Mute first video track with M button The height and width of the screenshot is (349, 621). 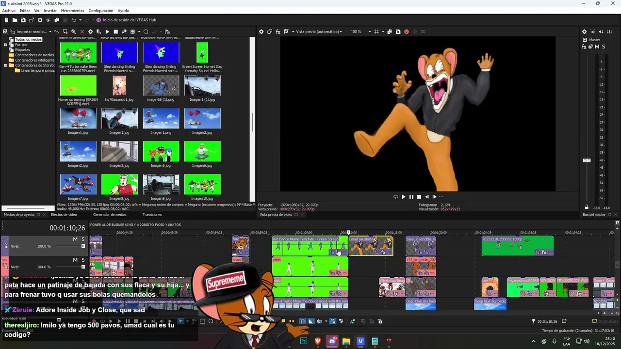pos(75,239)
